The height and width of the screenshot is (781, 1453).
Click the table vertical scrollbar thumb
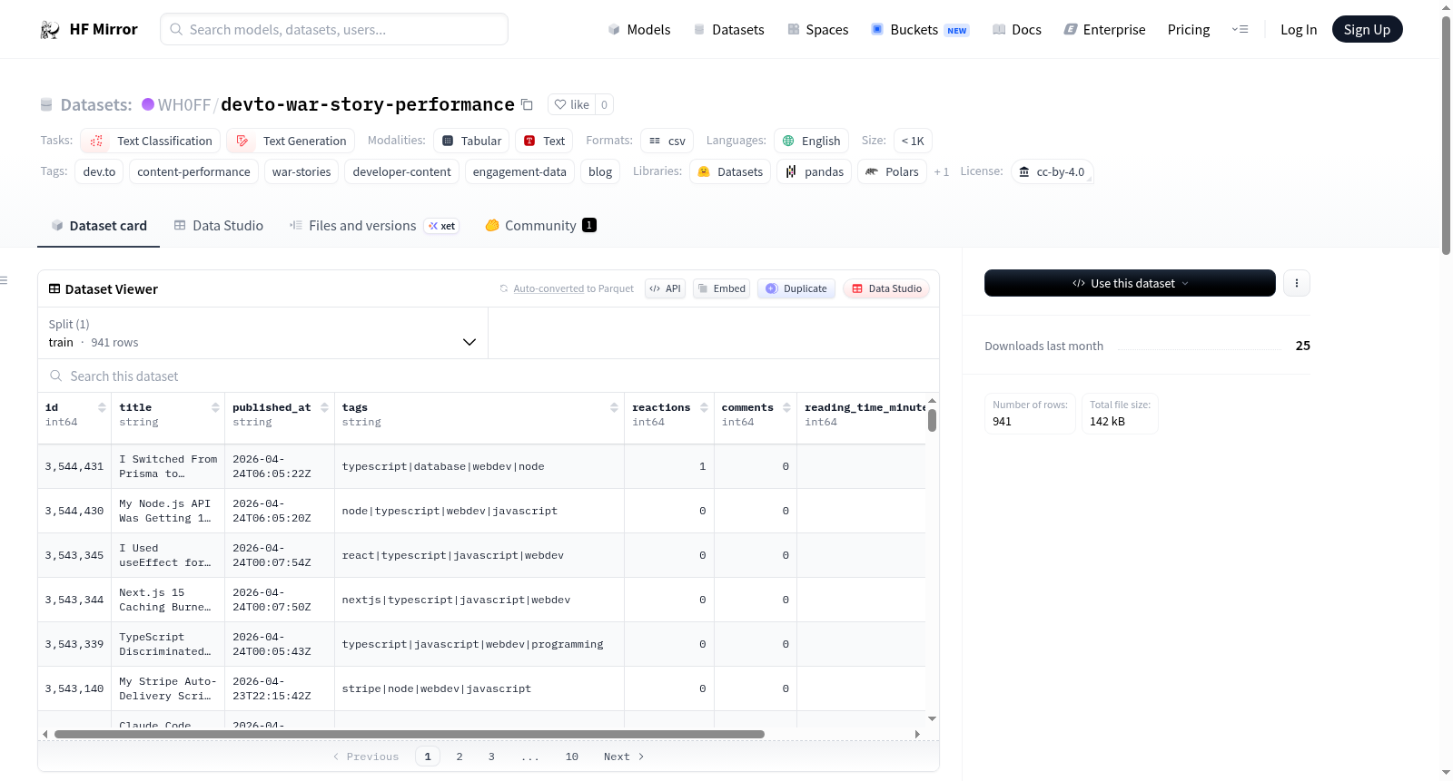(932, 421)
